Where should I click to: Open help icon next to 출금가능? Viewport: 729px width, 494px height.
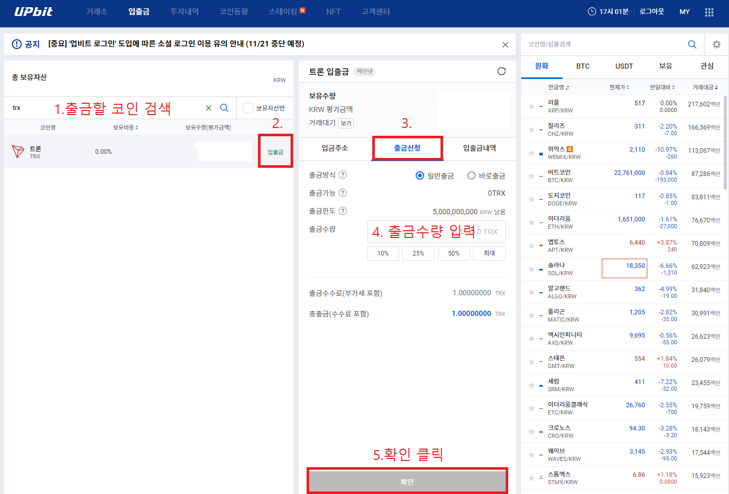[343, 193]
